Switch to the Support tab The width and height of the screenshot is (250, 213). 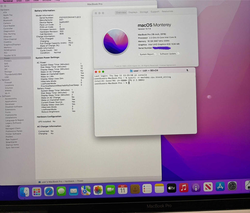coord(155,12)
